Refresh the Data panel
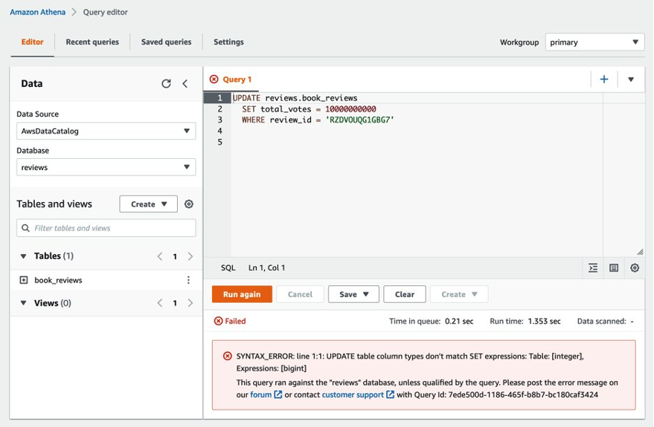Viewport: 654px width, 427px height. coord(166,84)
